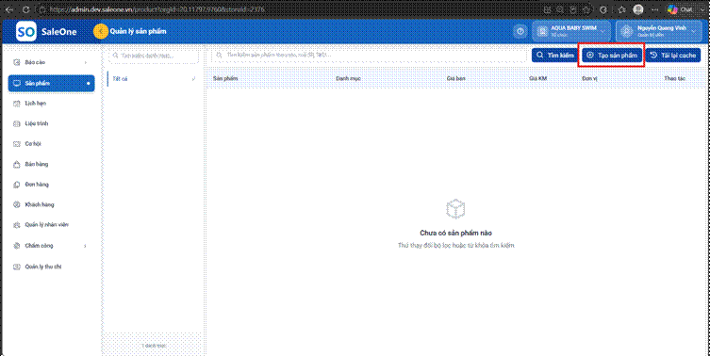Image resolution: width=710 pixels, height=356 pixels.
Task: Click the Quản lý sản phẩm page title
Action: pos(138,31)
